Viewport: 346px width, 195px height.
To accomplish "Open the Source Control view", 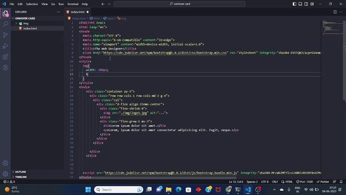I will point(5,35).
